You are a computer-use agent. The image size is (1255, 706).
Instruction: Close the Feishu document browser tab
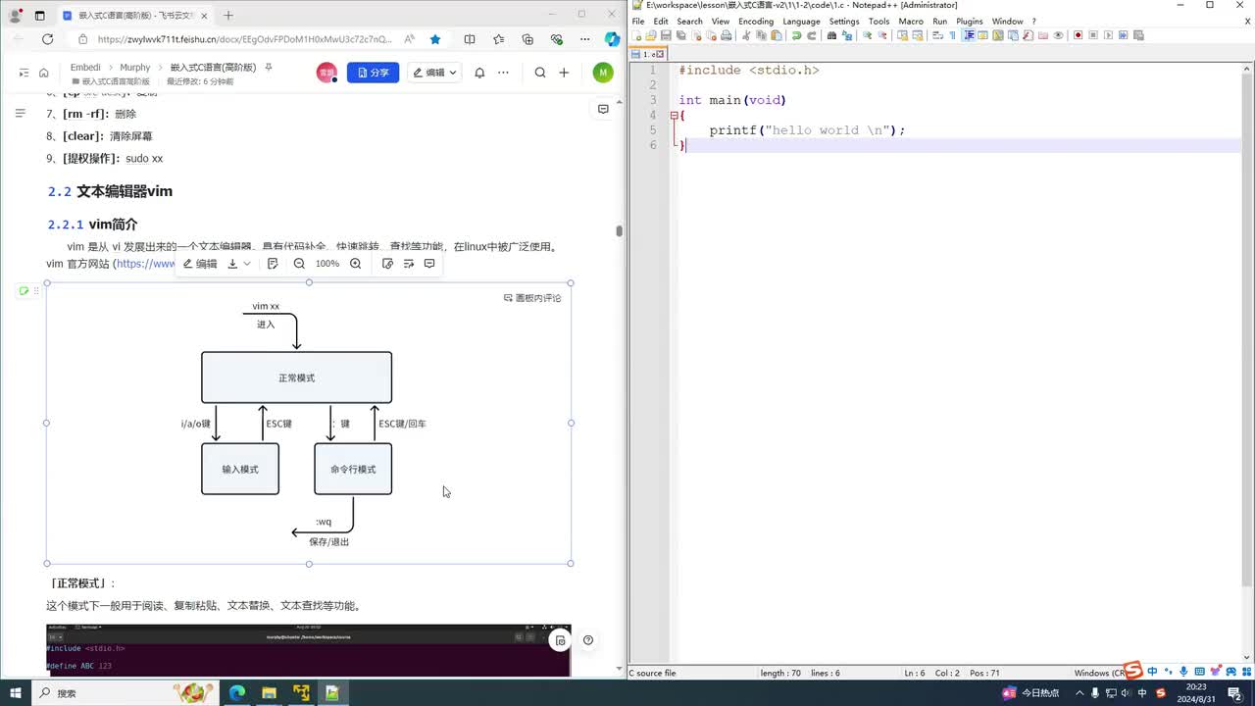(x=204, y=15)
